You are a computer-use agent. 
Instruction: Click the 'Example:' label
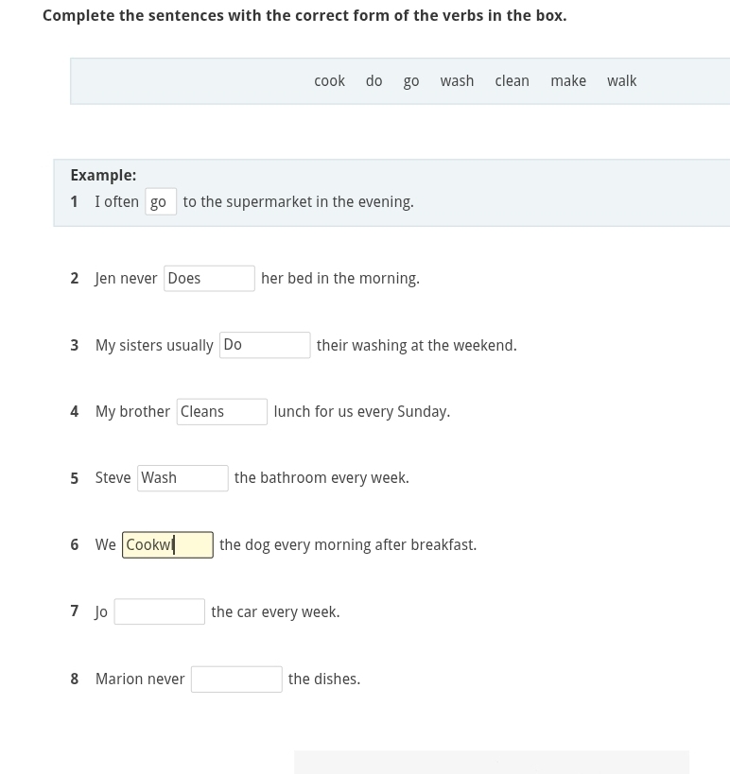[103, 175]
